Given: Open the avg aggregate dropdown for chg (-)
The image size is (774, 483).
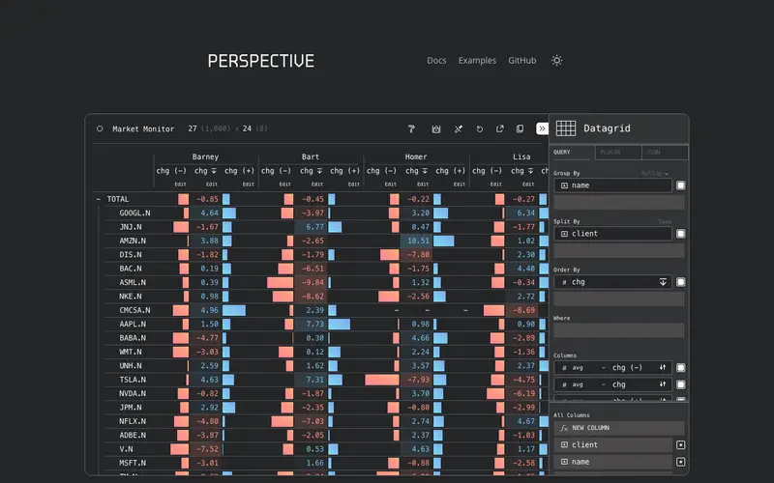Looking at the screenshot, I should coord(588,368).
